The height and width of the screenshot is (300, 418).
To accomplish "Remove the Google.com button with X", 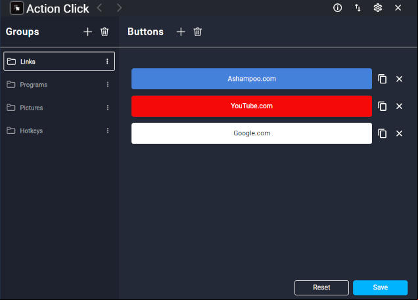I will (x=399, y=133).
